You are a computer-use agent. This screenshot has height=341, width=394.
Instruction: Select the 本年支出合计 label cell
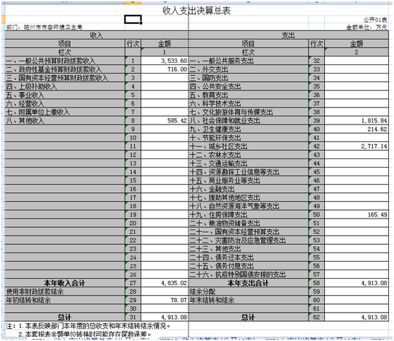tap(249, 283)
